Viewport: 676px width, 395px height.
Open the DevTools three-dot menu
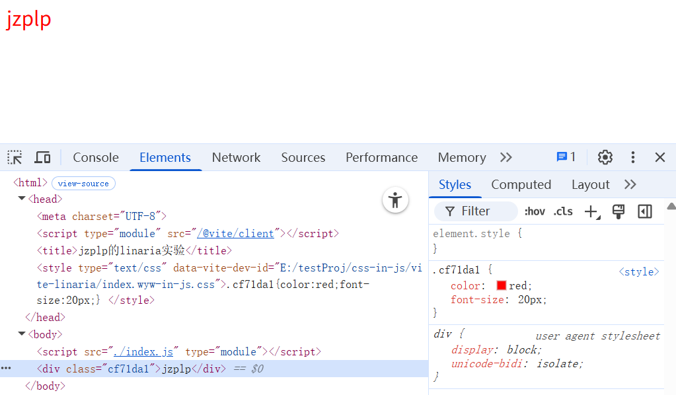(x=632, y=157)
